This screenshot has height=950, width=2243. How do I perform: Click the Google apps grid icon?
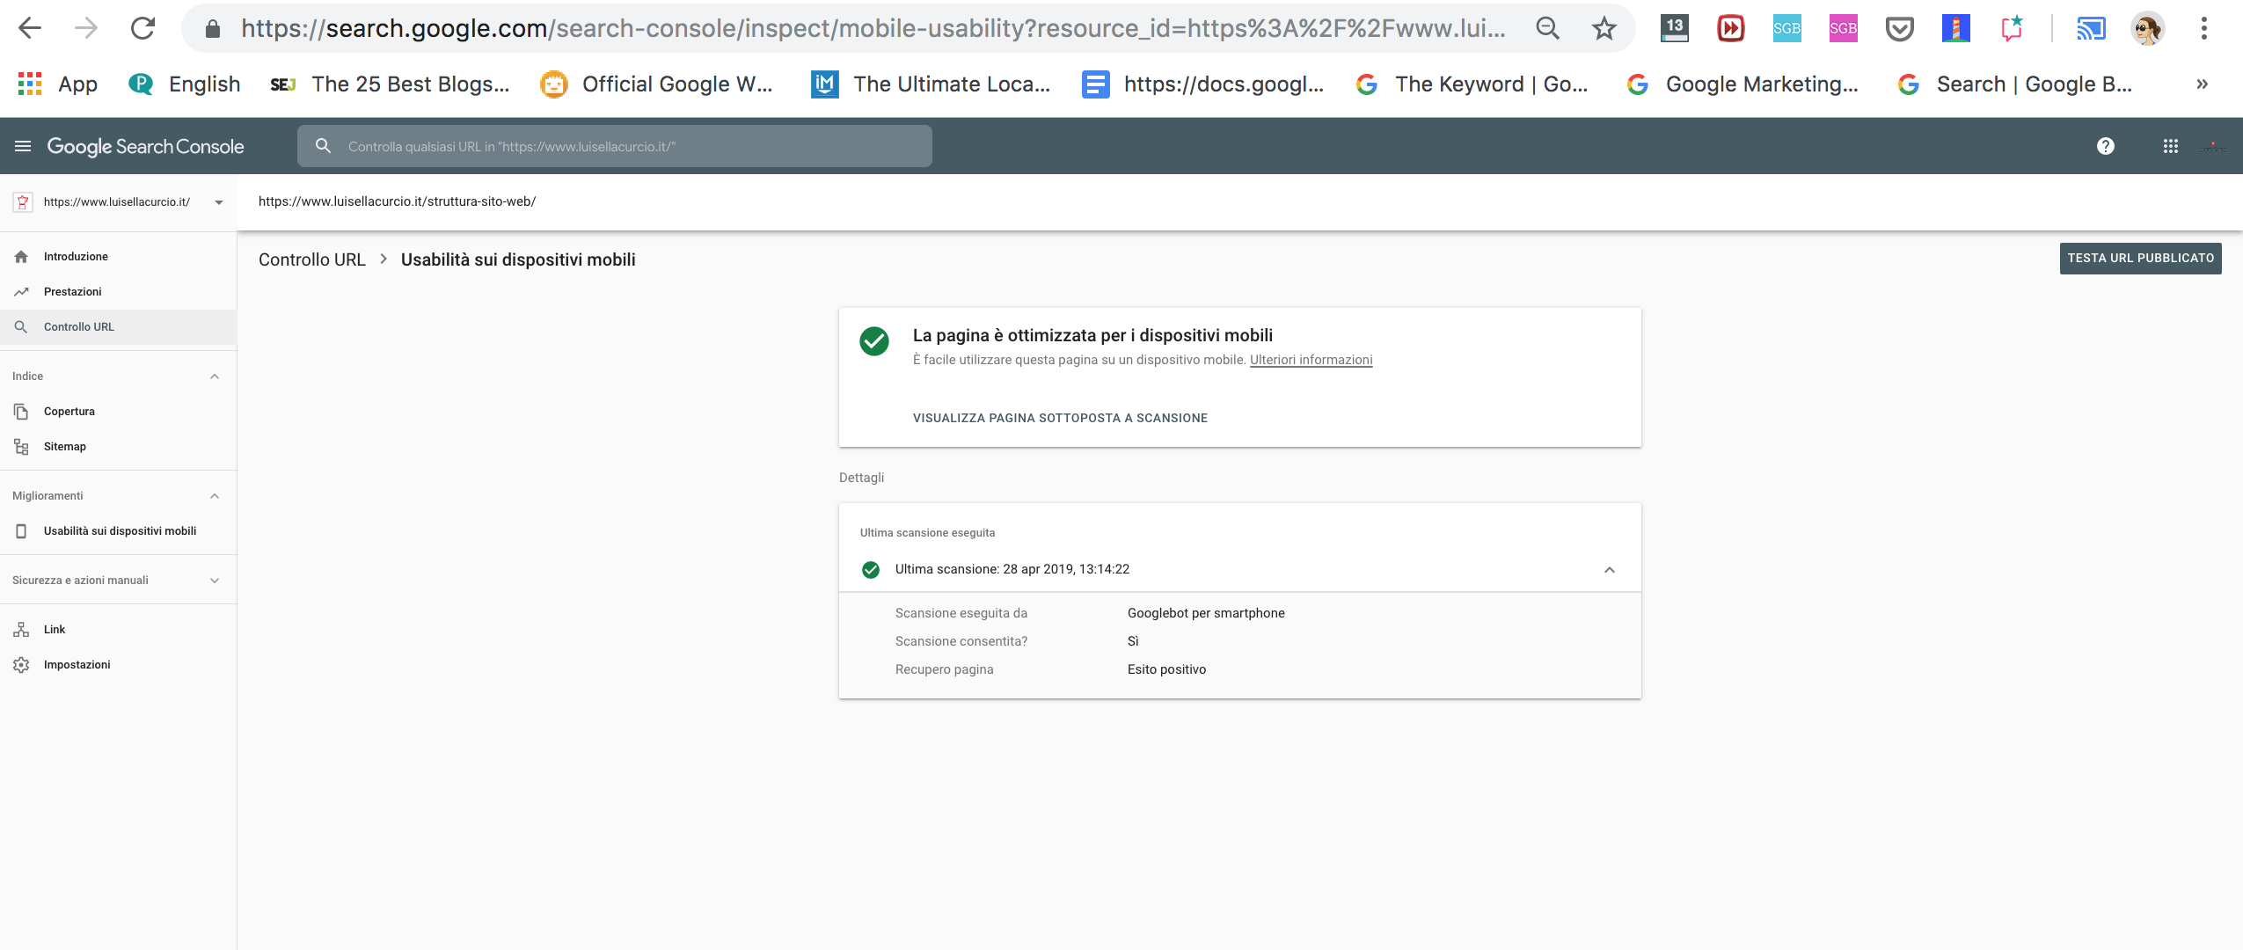[2168, 146]
